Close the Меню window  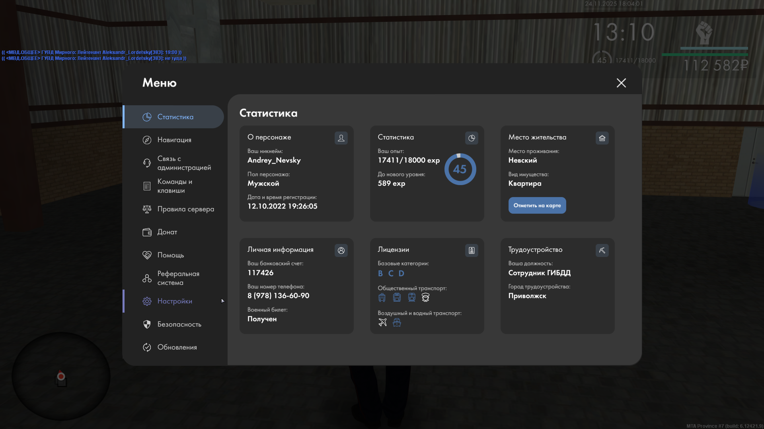[621, 83]
